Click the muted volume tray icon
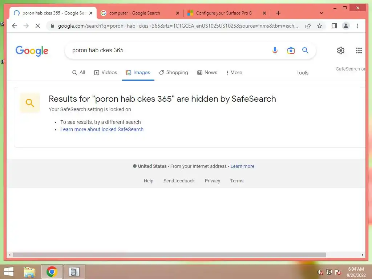Image resolution: width=372 pixels, height=279 pixels. pyautogui.click(x=320, y=272)
